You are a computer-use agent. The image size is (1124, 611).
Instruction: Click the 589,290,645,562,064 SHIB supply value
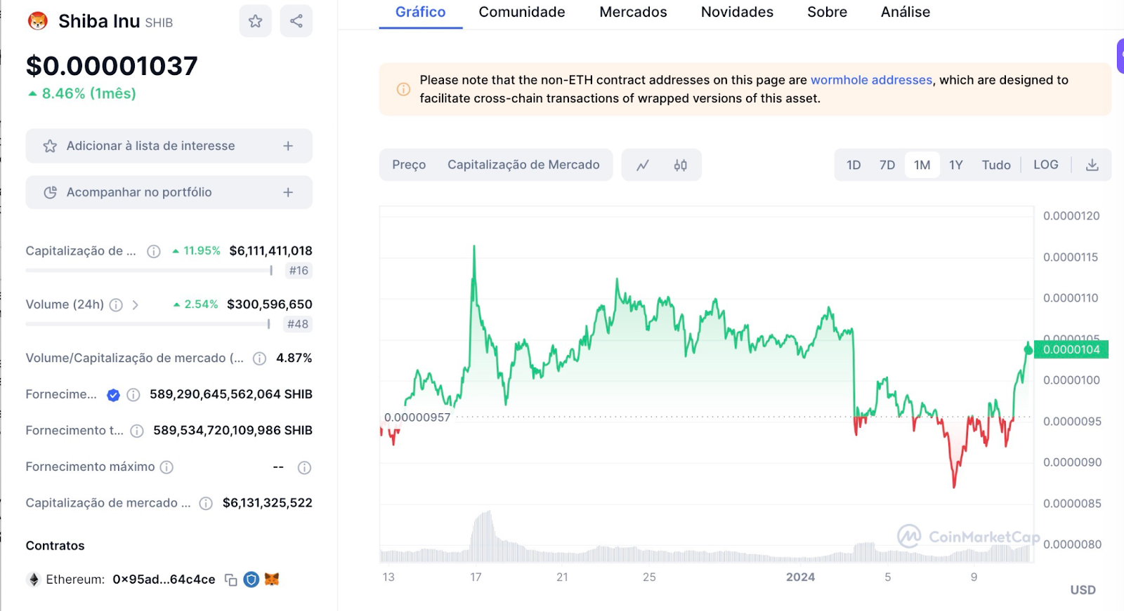point(230,394)
